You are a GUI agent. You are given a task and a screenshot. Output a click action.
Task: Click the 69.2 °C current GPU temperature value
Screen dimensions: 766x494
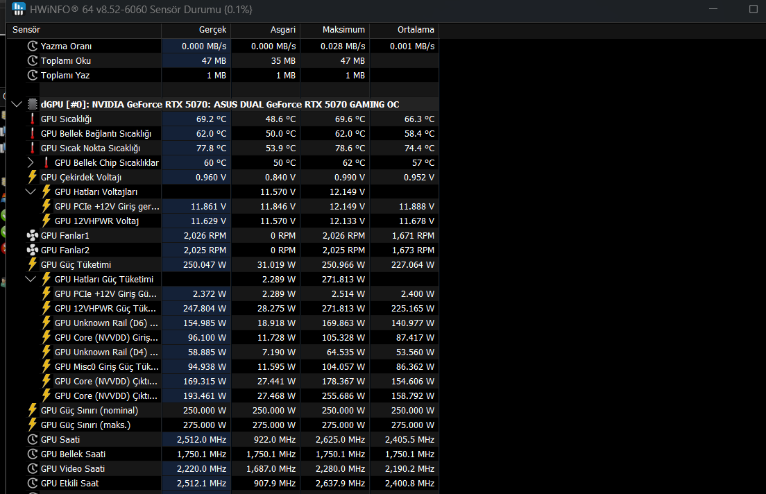point(211,119)
